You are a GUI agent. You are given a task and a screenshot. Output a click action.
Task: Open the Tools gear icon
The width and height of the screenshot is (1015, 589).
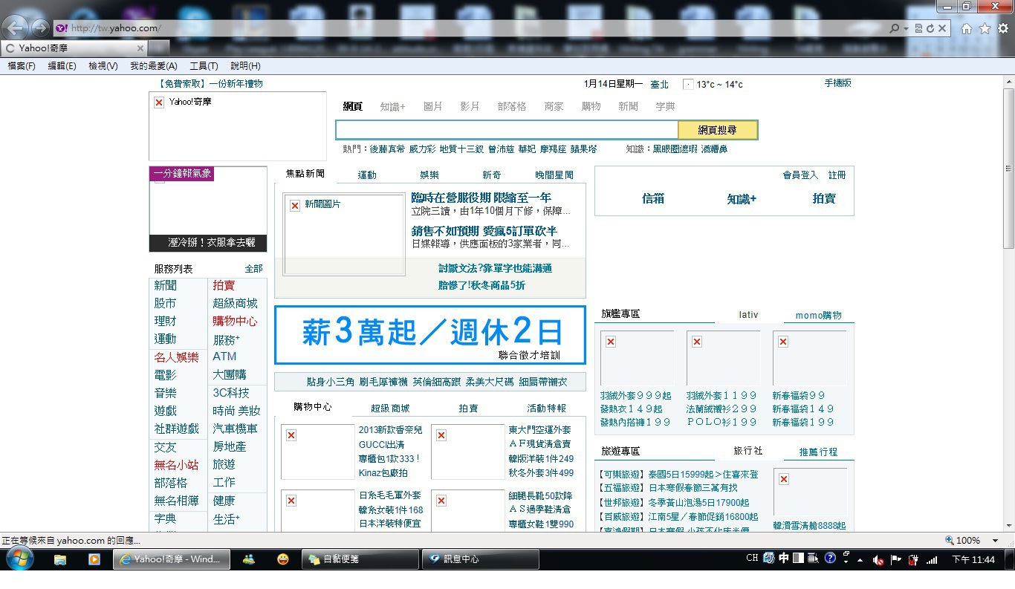coord(1002,28)
